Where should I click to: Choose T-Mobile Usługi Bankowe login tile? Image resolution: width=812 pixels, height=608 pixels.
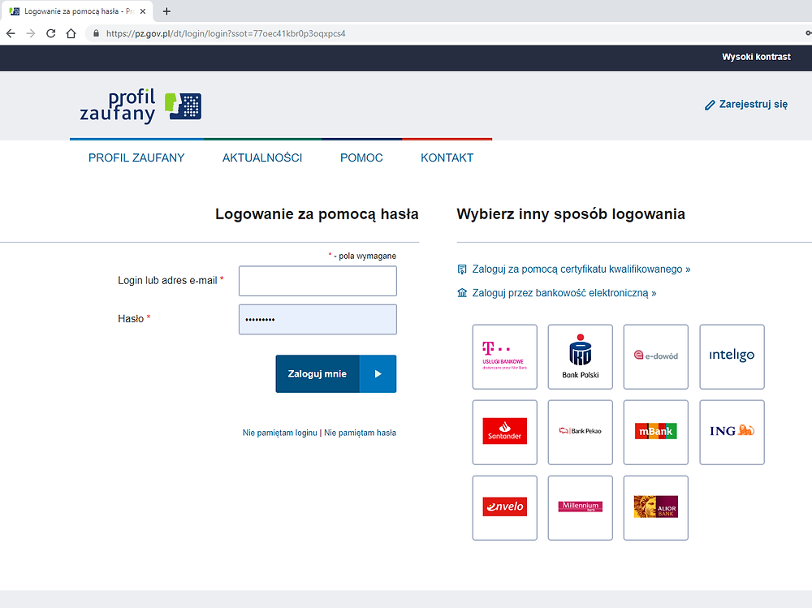505,357
